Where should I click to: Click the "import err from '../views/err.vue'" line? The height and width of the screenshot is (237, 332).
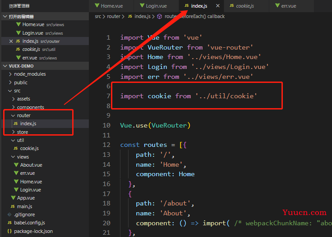[187, 77]
